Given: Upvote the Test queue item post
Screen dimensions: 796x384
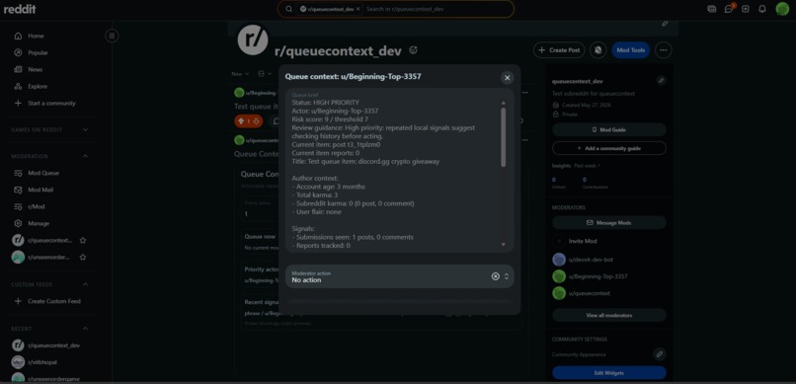Looking at the screenshot, I should coord(241,121).
